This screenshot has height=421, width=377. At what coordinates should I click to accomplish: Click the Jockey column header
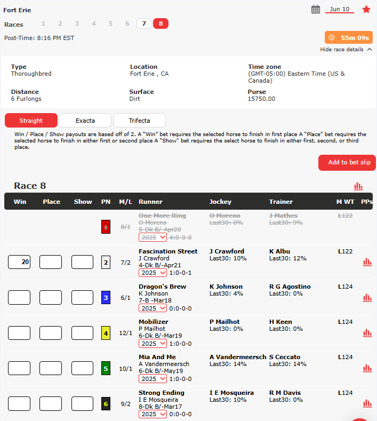click(220, 202)
